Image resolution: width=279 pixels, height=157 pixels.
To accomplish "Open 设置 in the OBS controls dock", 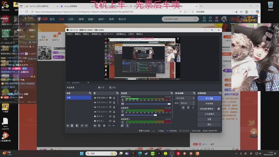I will point(209,119).
